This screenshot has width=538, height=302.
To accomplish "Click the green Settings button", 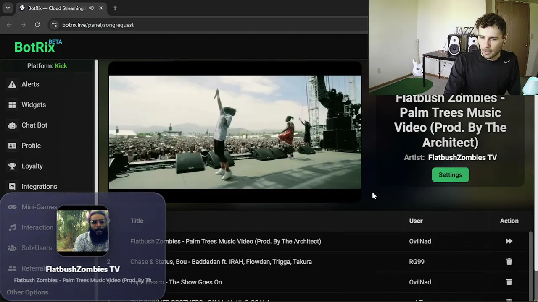I will click(x=450, y=175).
